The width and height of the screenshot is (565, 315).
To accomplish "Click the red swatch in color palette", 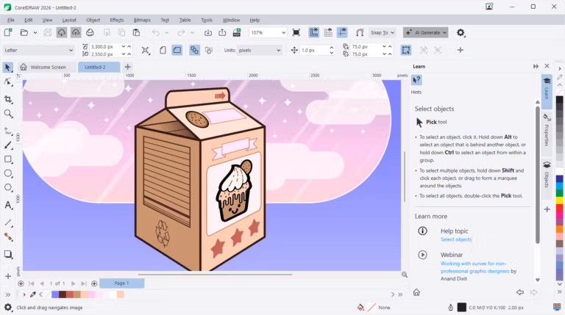I will (559, 208).
